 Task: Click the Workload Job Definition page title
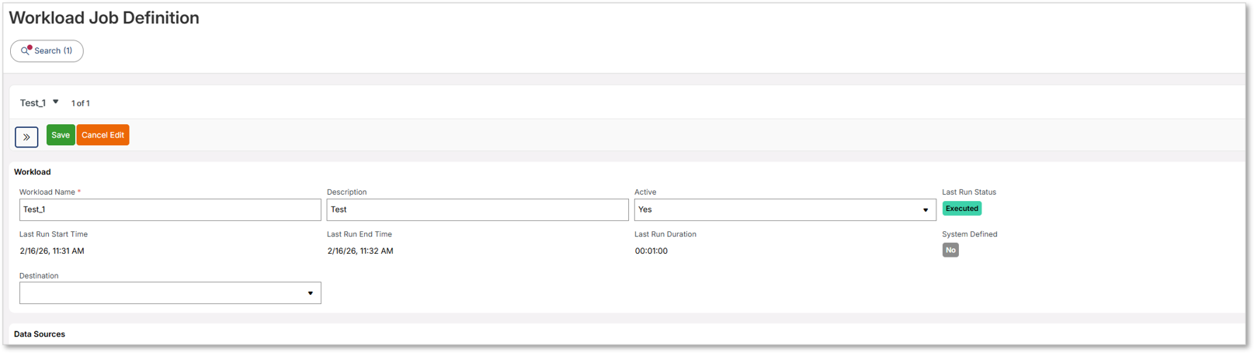point(104,18)
